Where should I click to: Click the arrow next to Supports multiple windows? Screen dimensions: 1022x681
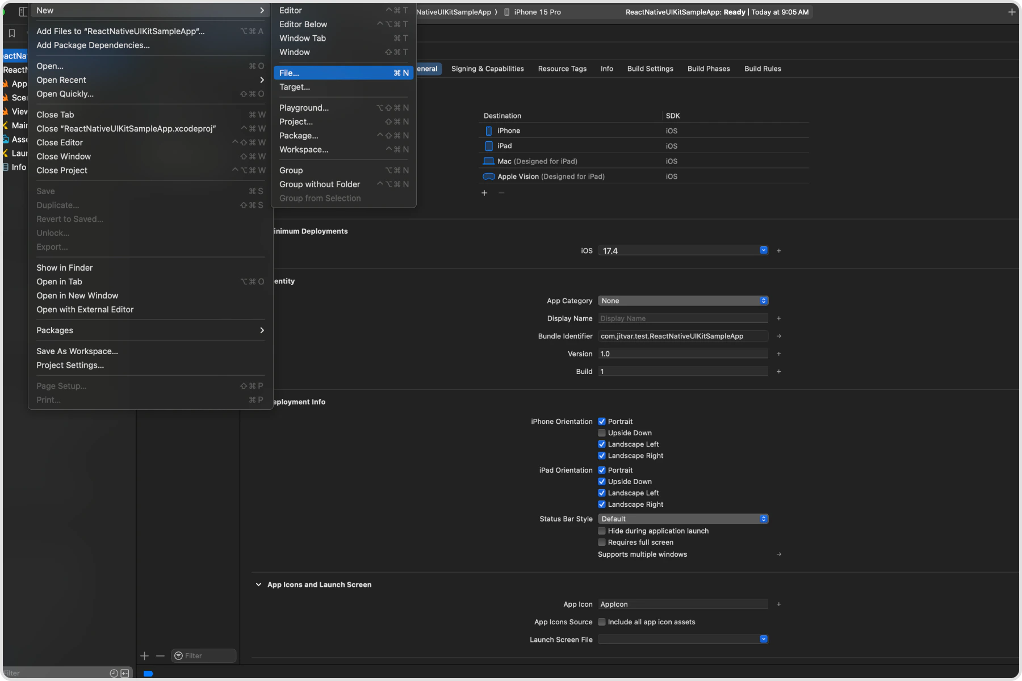point(780,554)
